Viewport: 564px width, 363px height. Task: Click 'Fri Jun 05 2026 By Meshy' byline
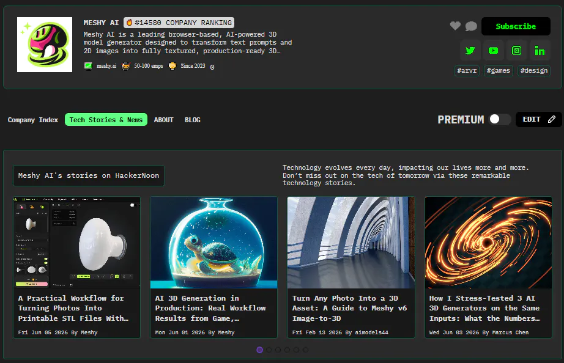click(x=58, y=332)
